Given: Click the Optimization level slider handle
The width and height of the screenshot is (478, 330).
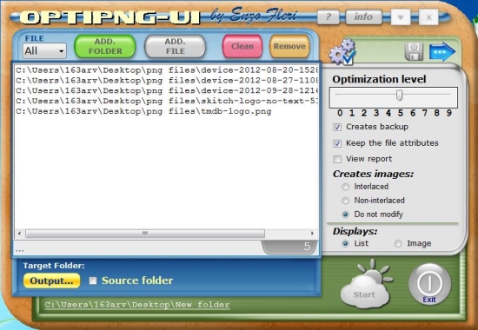Looking at the screenshot, I should [399, 96].
